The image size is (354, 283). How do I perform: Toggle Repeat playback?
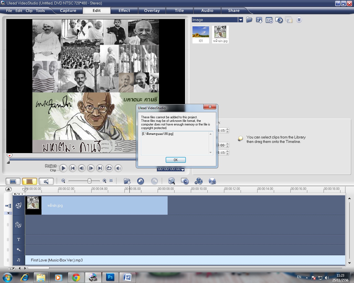(109, 168)
